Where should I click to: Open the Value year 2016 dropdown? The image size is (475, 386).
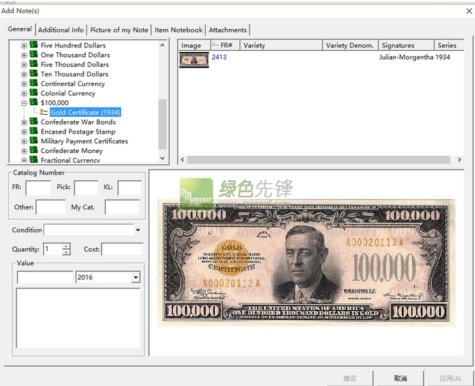click(x=136, y=278)
